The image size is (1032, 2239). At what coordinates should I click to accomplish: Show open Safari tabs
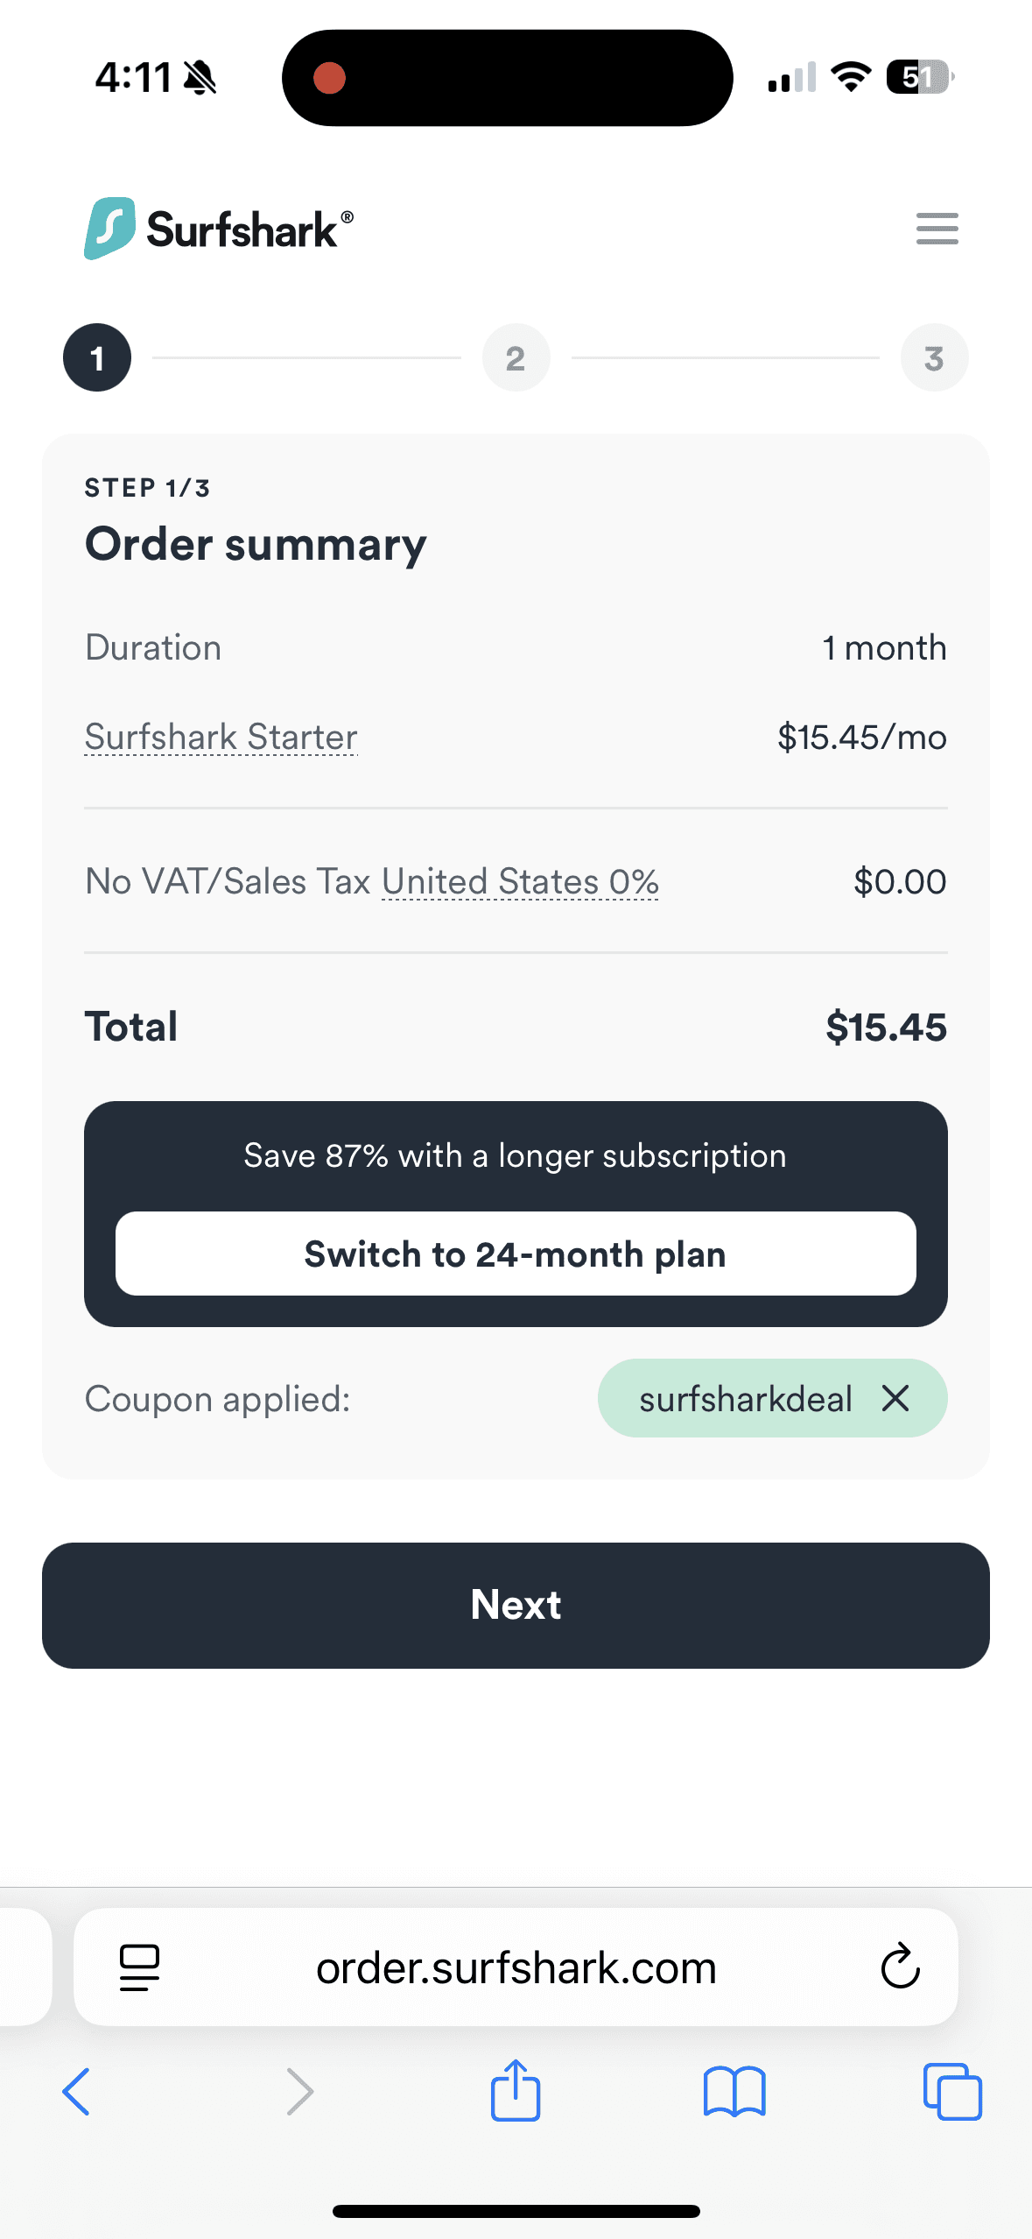[952, 2092]
